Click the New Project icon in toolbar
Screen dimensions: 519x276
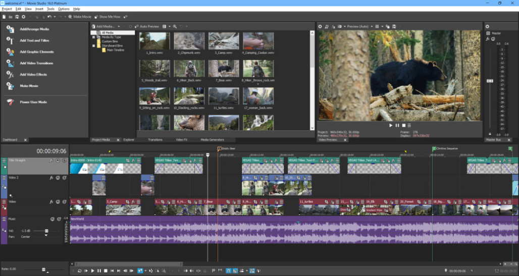coord(4,17)
